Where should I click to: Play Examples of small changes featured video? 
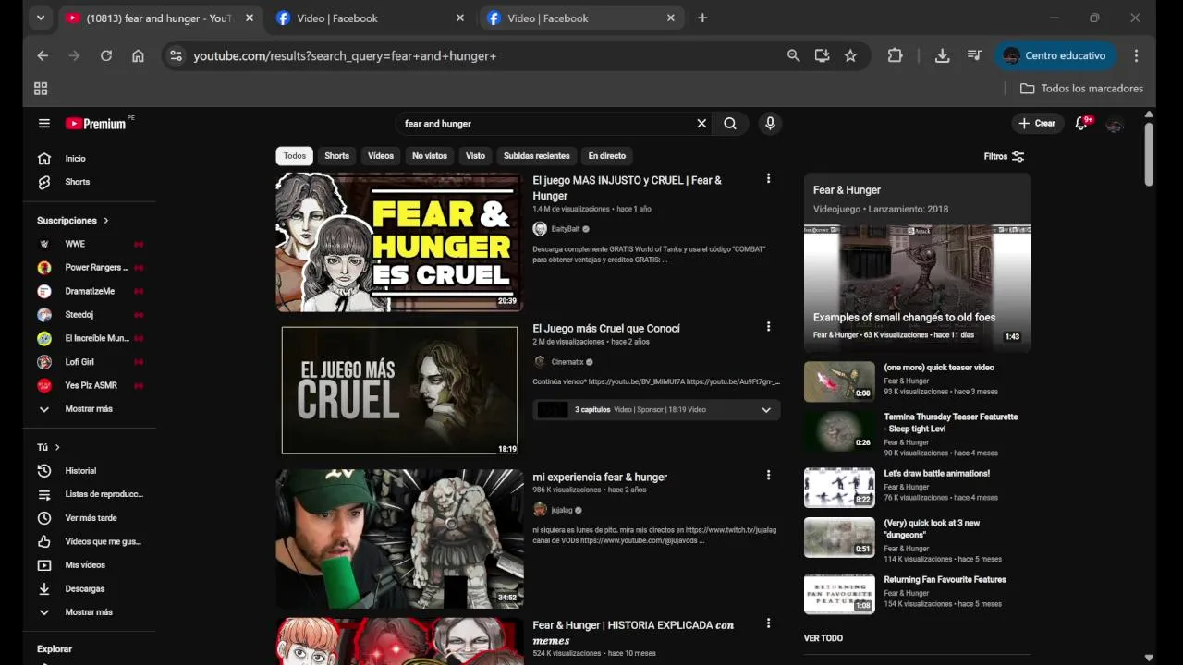(x=917, y=286)
